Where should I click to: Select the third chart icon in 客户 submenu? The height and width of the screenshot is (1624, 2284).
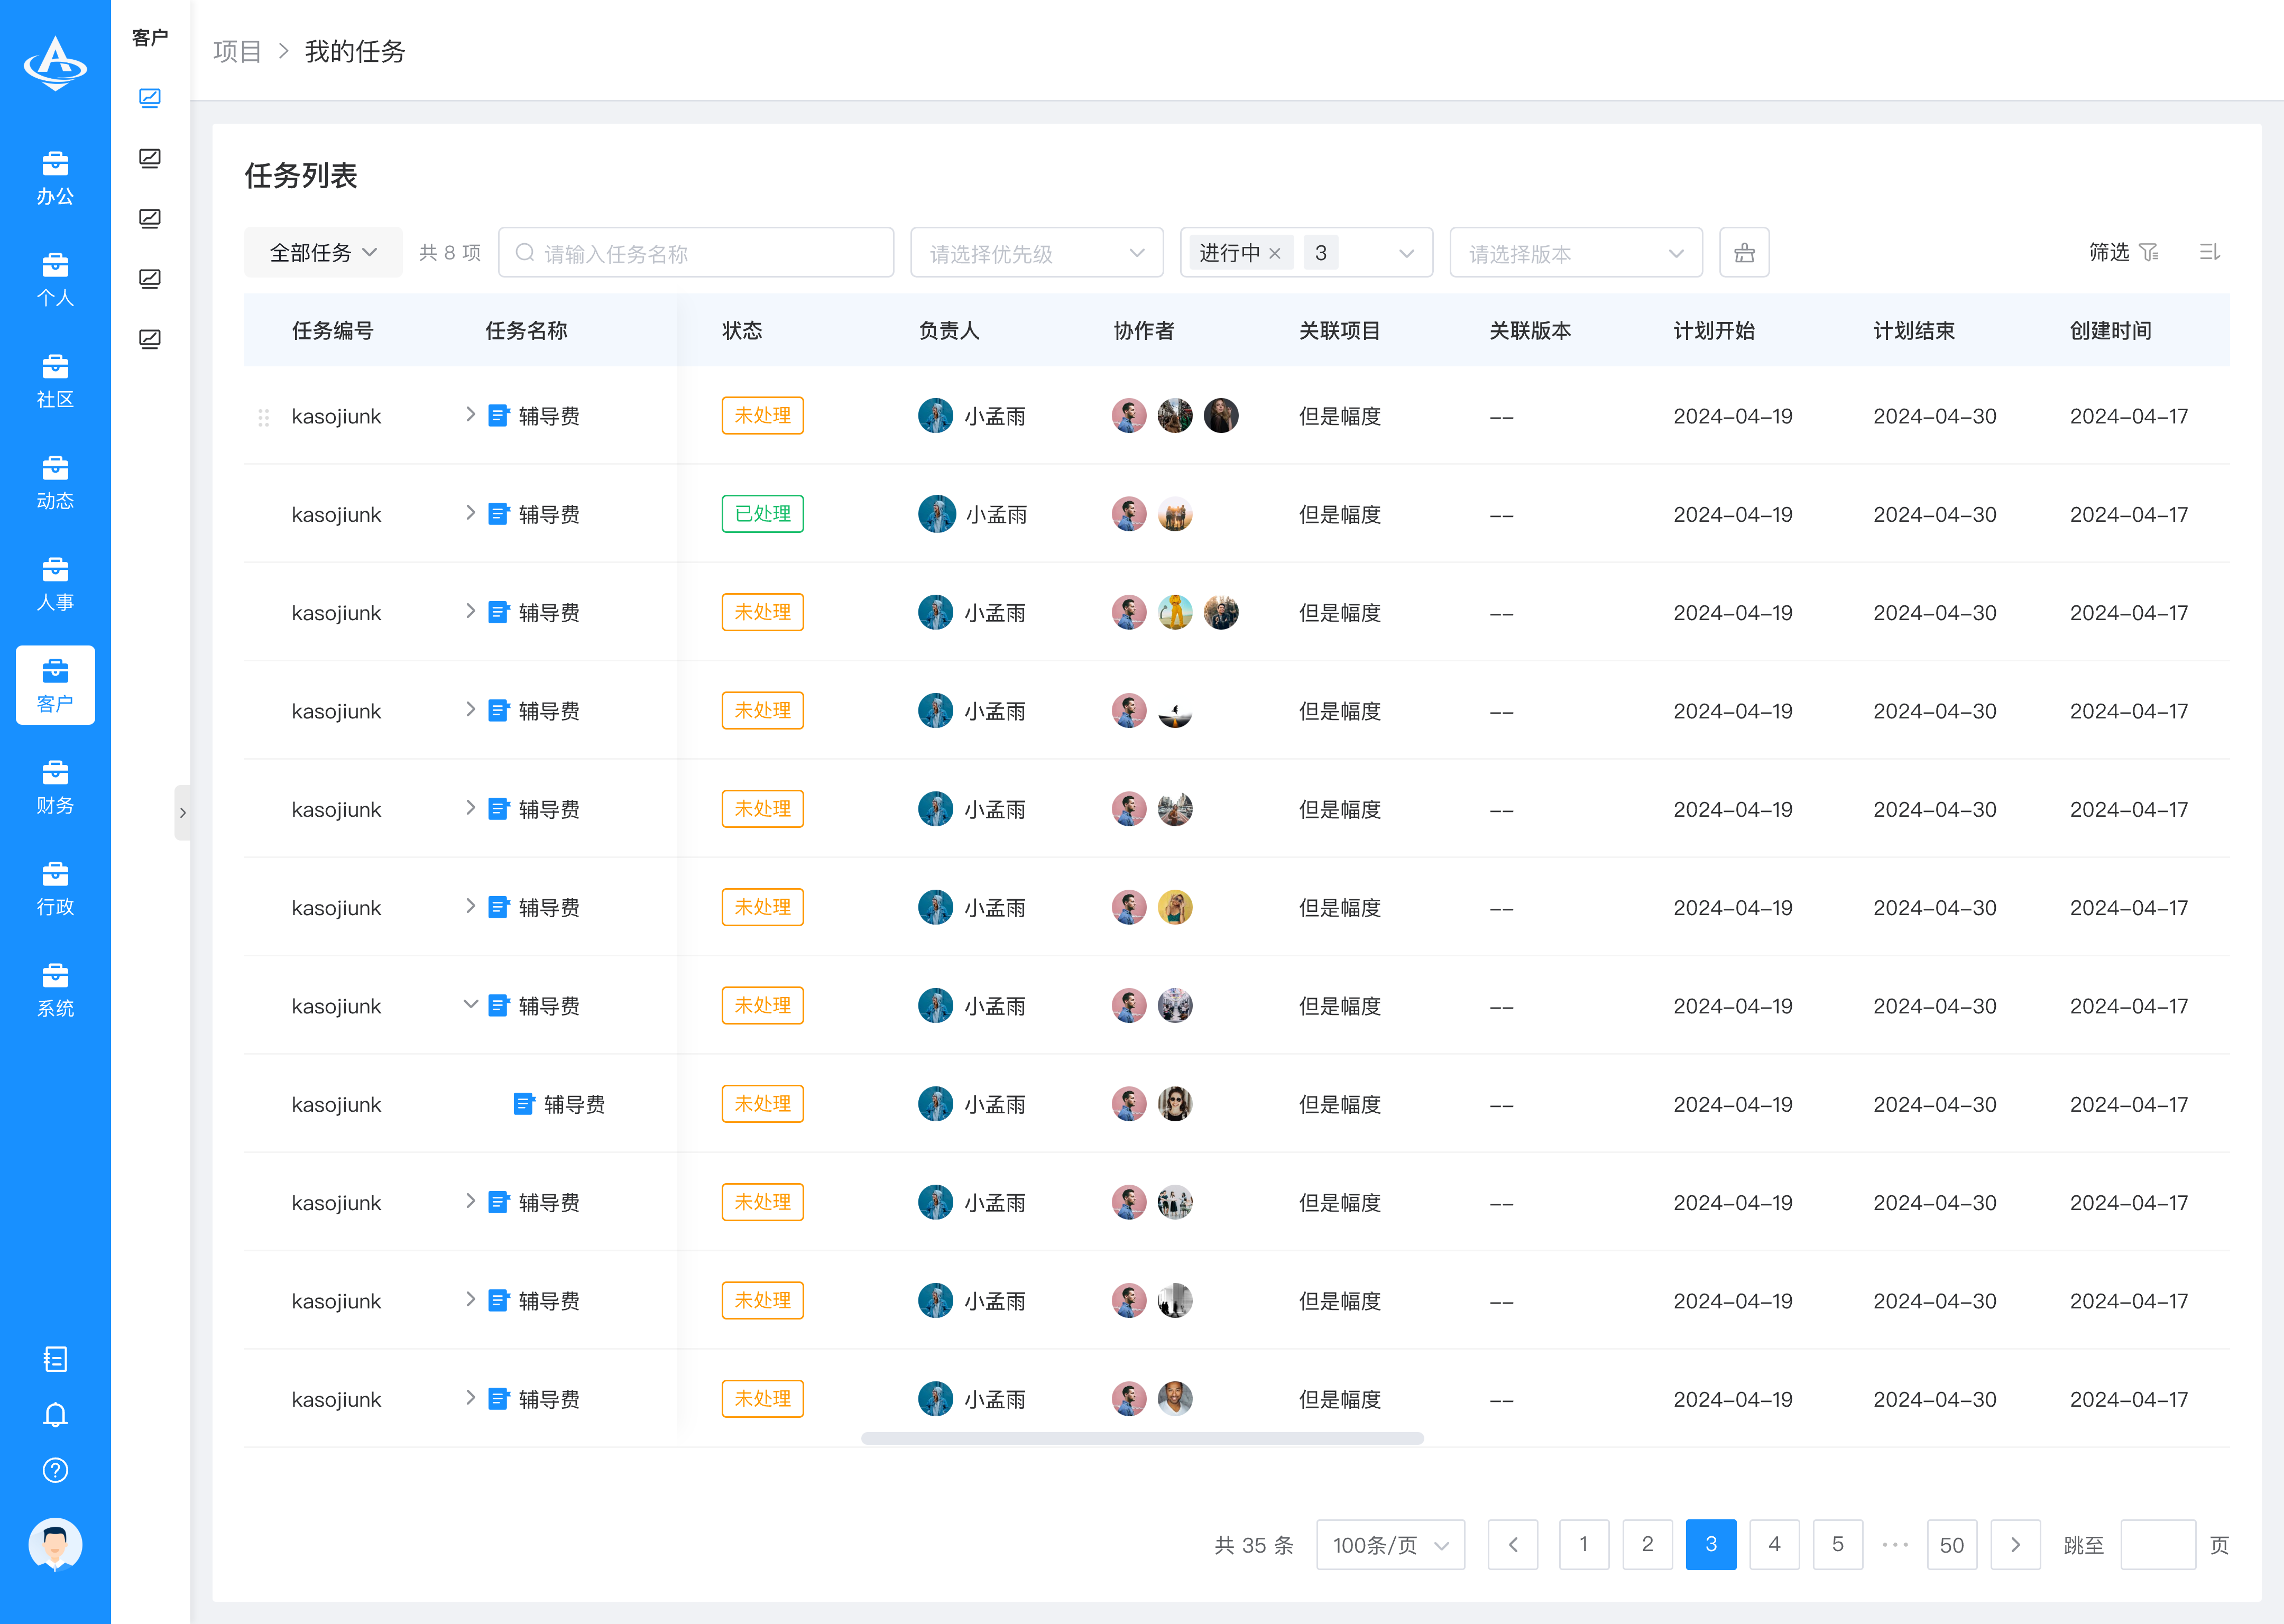150,218
